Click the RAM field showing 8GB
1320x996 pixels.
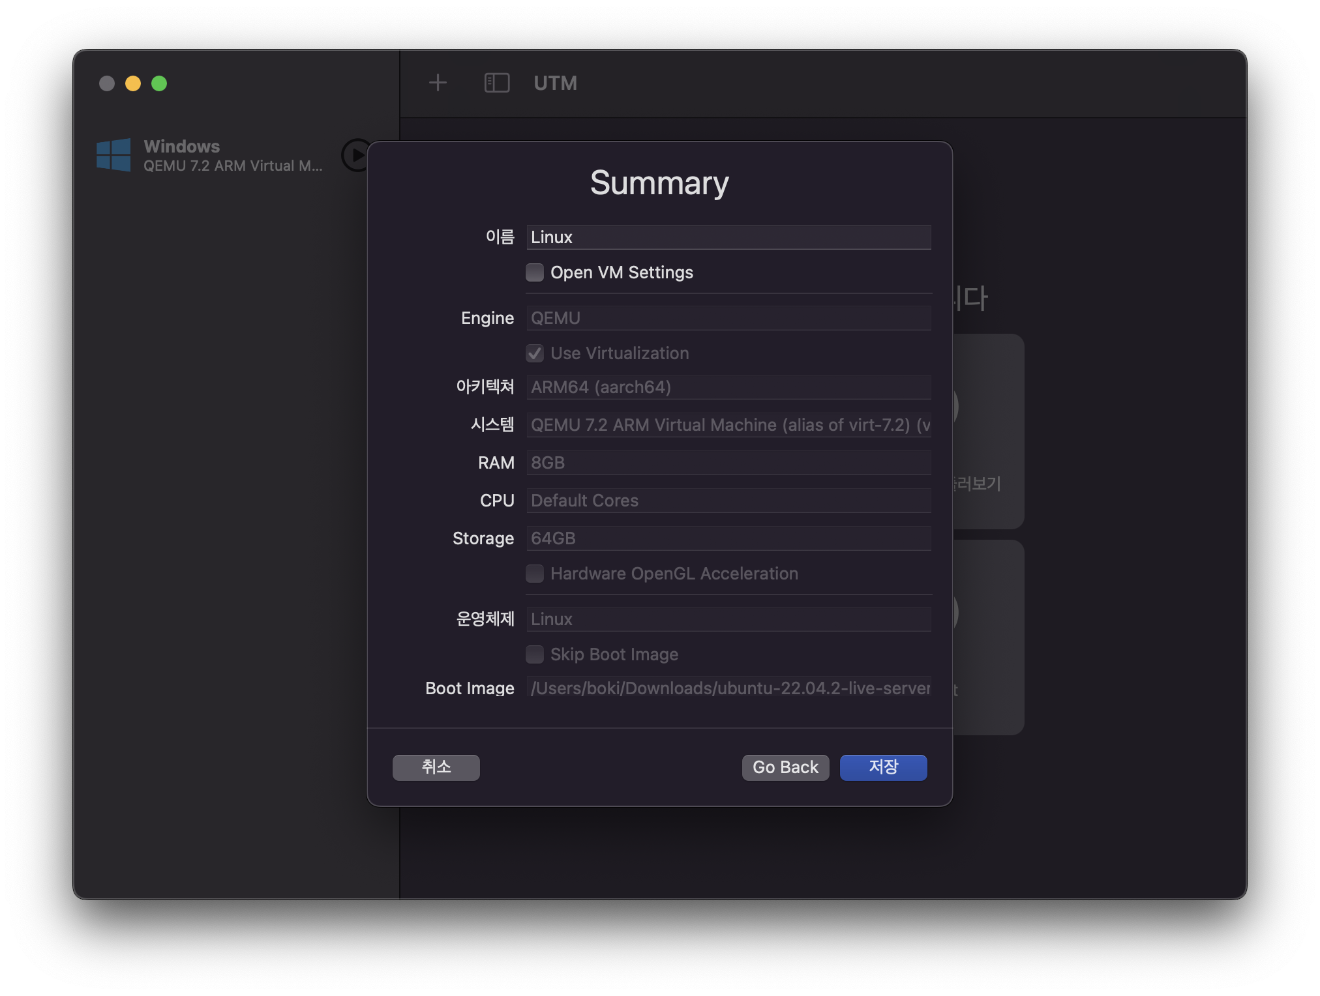tap(728, 463)
